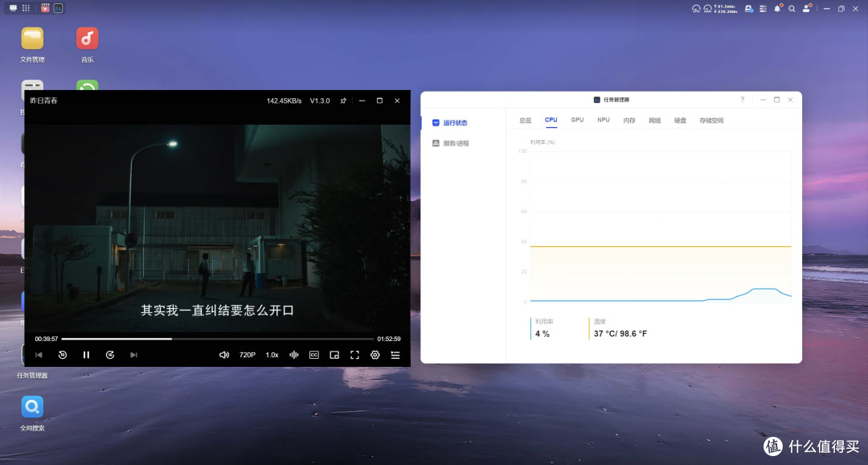Skip the video forward a few seconds
The height and width of the screenshot is (465, 868).
coord(110,355)
